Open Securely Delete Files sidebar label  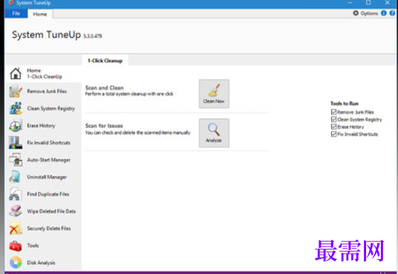point(49,228)
